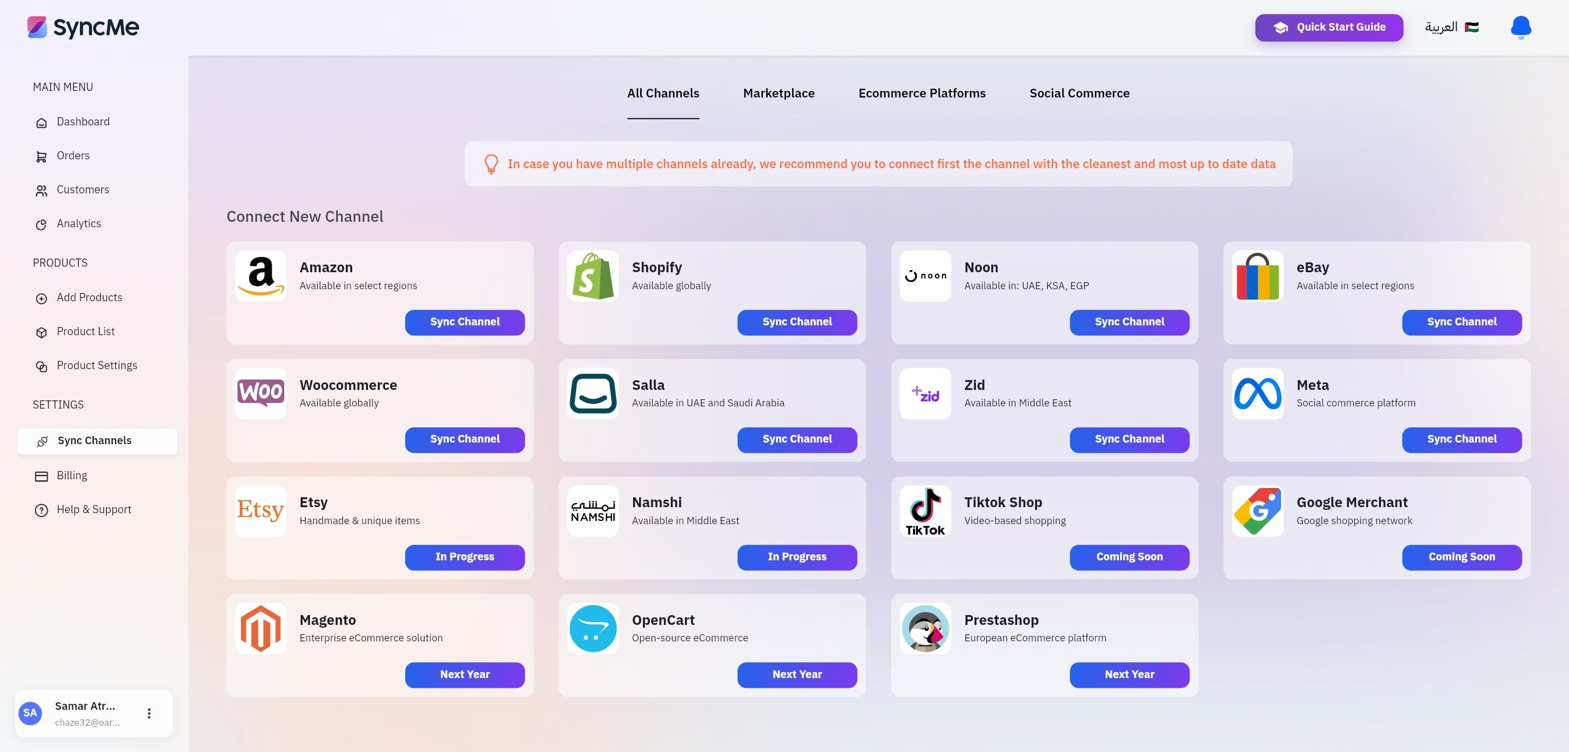1569x752 pixels.
Task: Click the TikTok logo icon
Action: pyautogui.click(x=924, y=511)
